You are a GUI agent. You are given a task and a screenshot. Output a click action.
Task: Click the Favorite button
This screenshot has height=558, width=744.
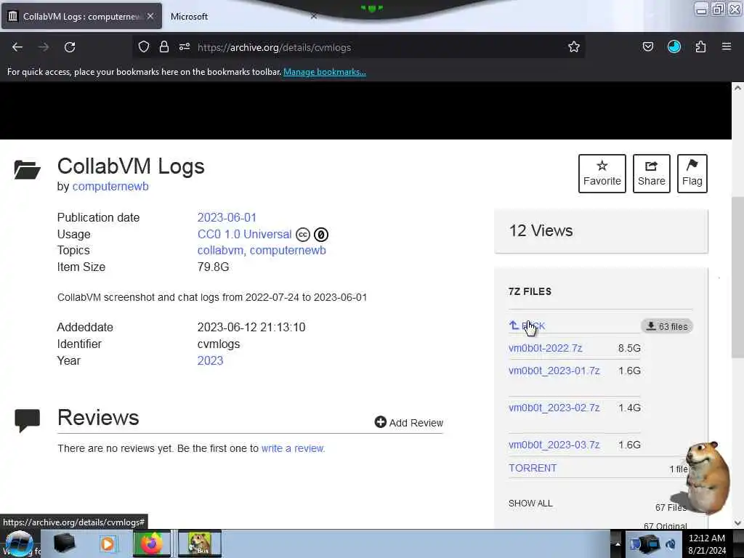602,174
